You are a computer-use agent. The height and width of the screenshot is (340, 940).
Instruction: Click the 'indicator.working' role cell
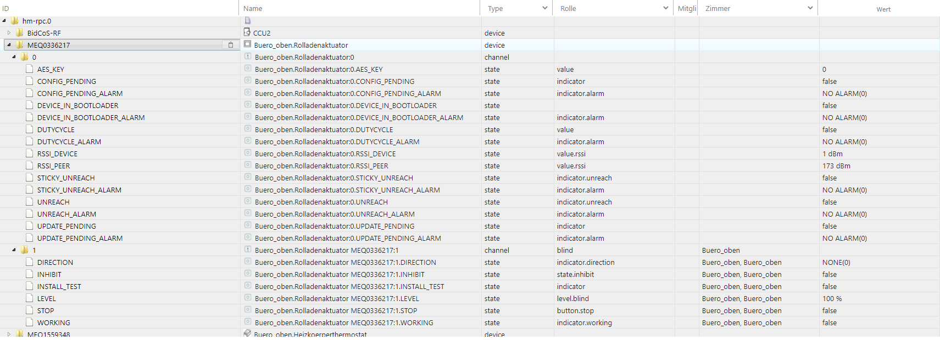584,322
